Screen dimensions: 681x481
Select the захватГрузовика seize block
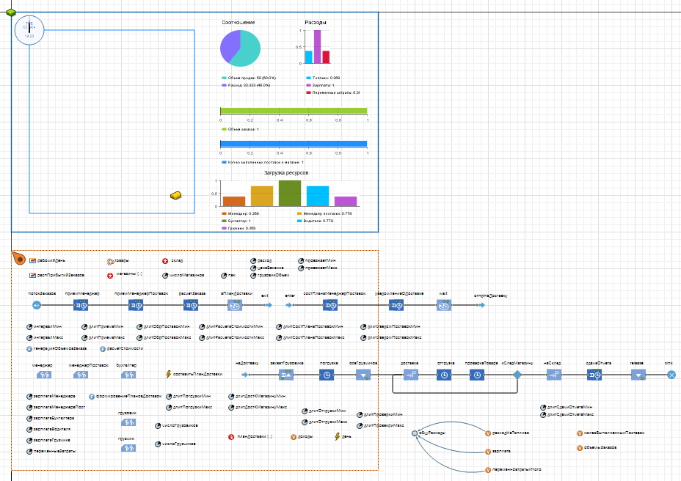(x=287, y=375)
